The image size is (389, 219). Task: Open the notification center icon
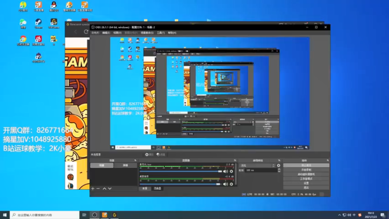(383, 215)
